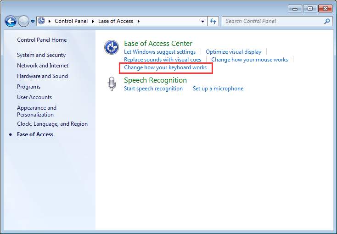Image resolution: width=337 pixels, height=234 pixels.
Task: Click Set up a microphone link
Action: (x=218, y=89)
